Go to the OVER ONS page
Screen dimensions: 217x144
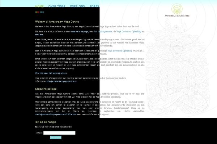pyautogui.click(x=77, y=6)
